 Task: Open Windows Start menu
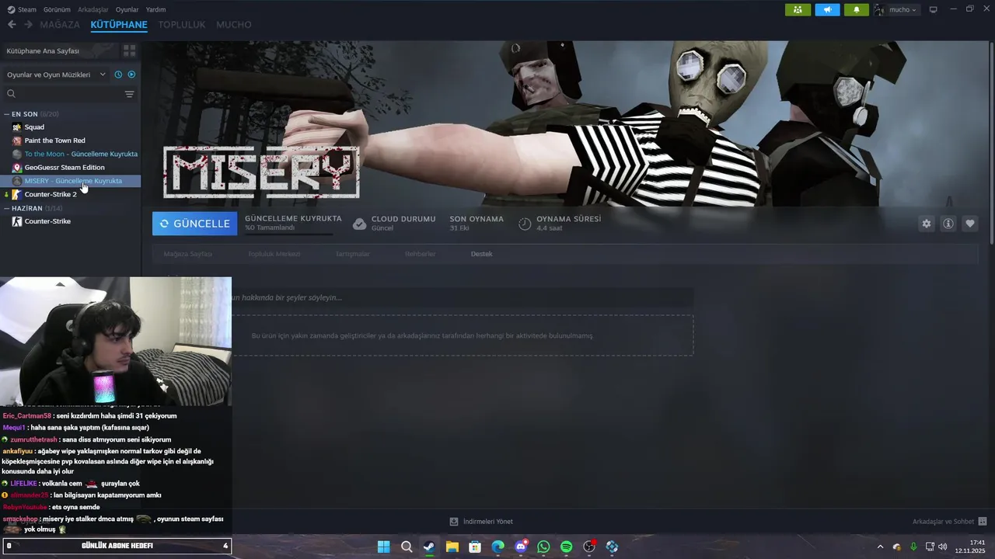click(383, 547)
